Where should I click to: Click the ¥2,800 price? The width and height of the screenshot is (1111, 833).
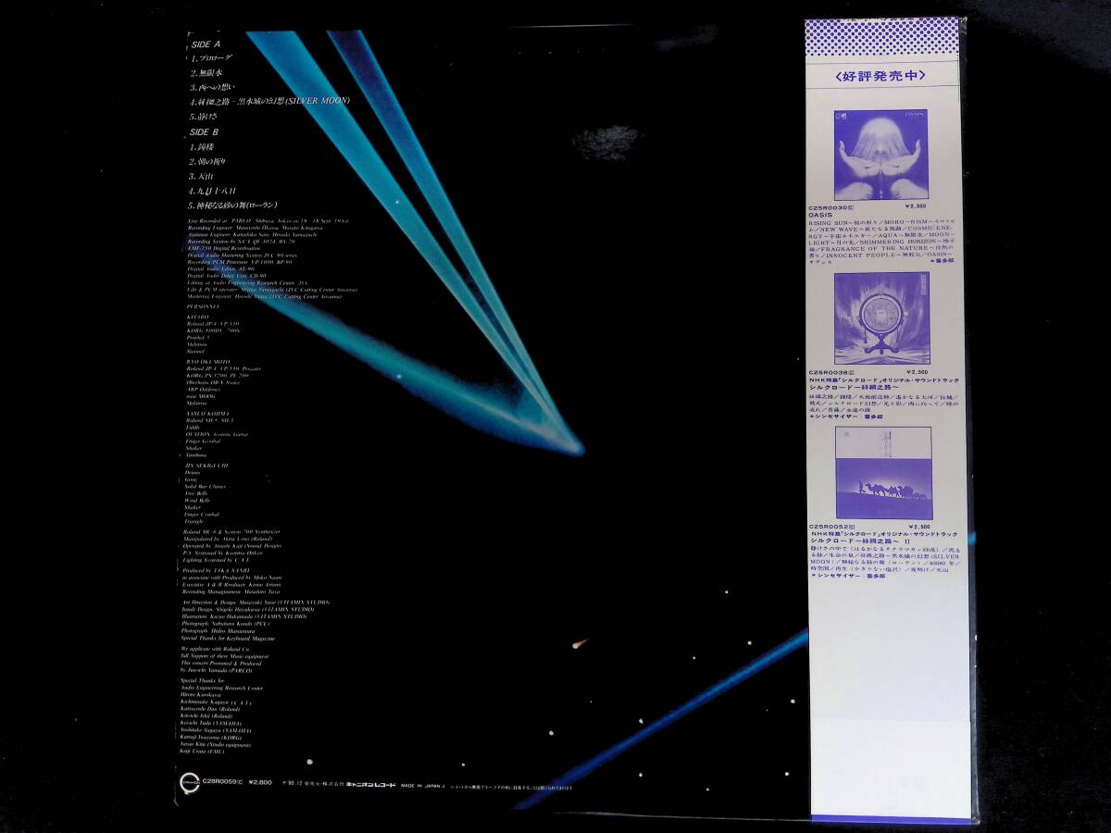point(260,781)
